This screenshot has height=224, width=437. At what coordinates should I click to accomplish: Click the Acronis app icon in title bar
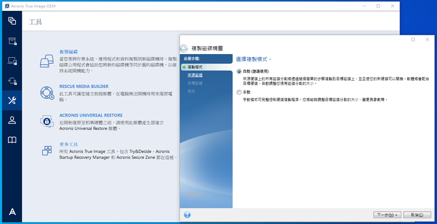[x=7, y=6]
